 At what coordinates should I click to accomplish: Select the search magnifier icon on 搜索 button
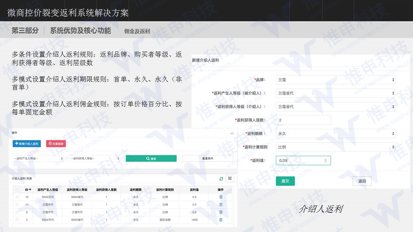tap(148, 158)
